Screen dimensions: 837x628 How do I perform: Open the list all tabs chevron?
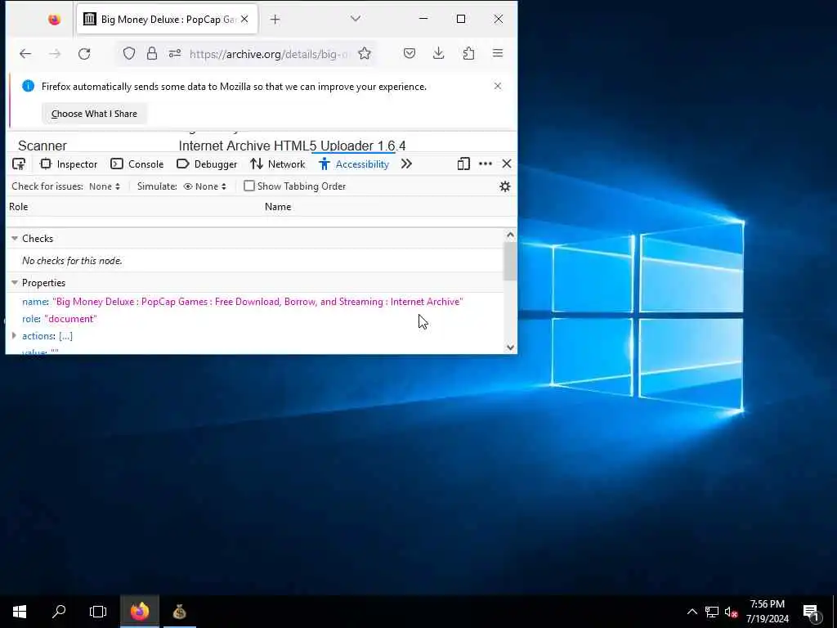coord(356,19)
